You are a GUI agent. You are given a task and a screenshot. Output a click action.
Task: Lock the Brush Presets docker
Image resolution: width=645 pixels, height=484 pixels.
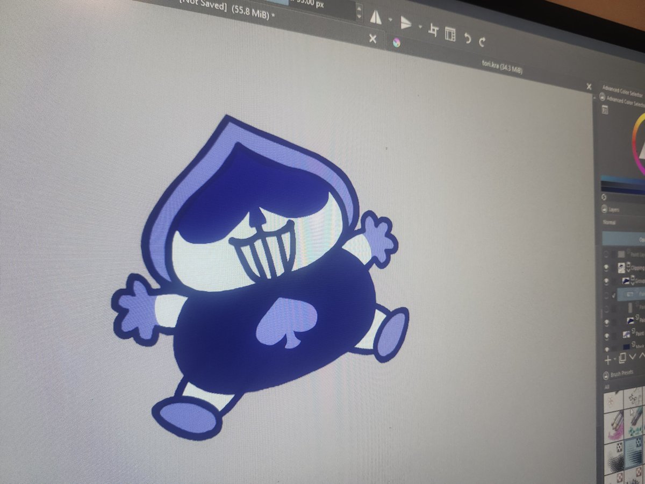coord(606,375)
